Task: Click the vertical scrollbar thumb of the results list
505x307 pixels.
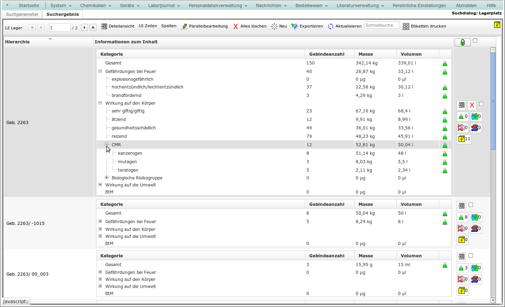Action: tap(493, 101)
